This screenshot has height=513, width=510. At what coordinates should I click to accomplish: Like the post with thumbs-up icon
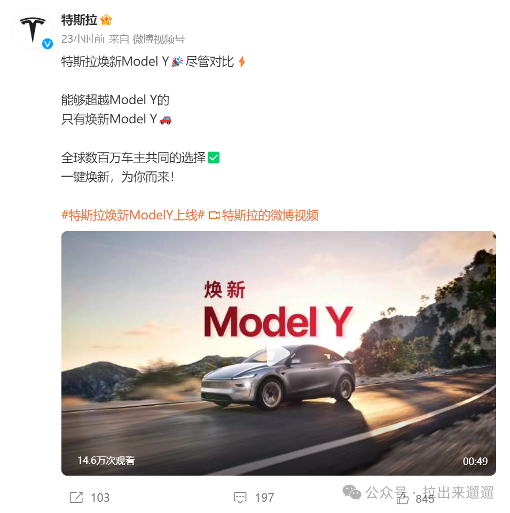point(402,498)
